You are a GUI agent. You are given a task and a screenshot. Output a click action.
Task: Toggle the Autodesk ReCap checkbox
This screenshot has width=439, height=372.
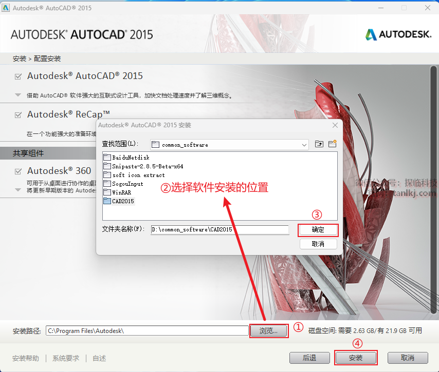[x=18, y=115]
